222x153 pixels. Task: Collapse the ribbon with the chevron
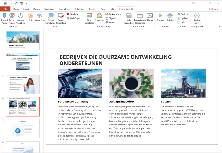(x=219, y=26)
